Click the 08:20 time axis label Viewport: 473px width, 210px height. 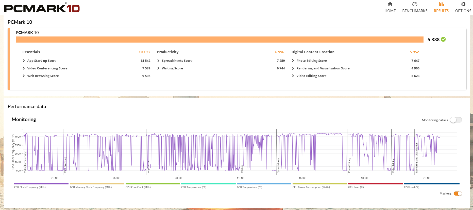(x=178, y=178)
